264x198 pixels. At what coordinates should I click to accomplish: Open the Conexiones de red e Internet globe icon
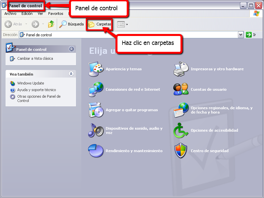[96, 89]
